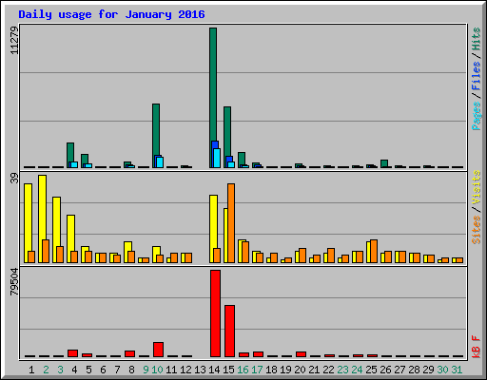The width and height of the screenshot is (487, 380).
Task: Click the green weekend day label 31
Action: coord(457,370)
